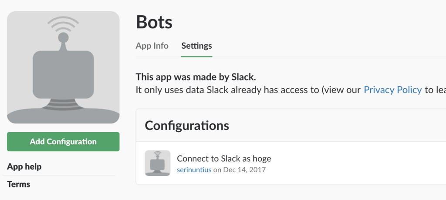Screen dimensions: 446x200
Task: Select the Settings tab
Action: click(196, 46)
